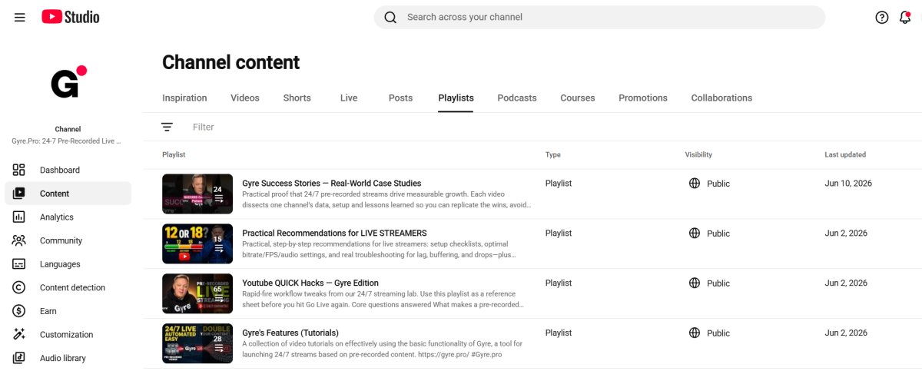The height and width of the screenshot is (371, 922).
Task: Open the Live tab
Action: (349, 98)
